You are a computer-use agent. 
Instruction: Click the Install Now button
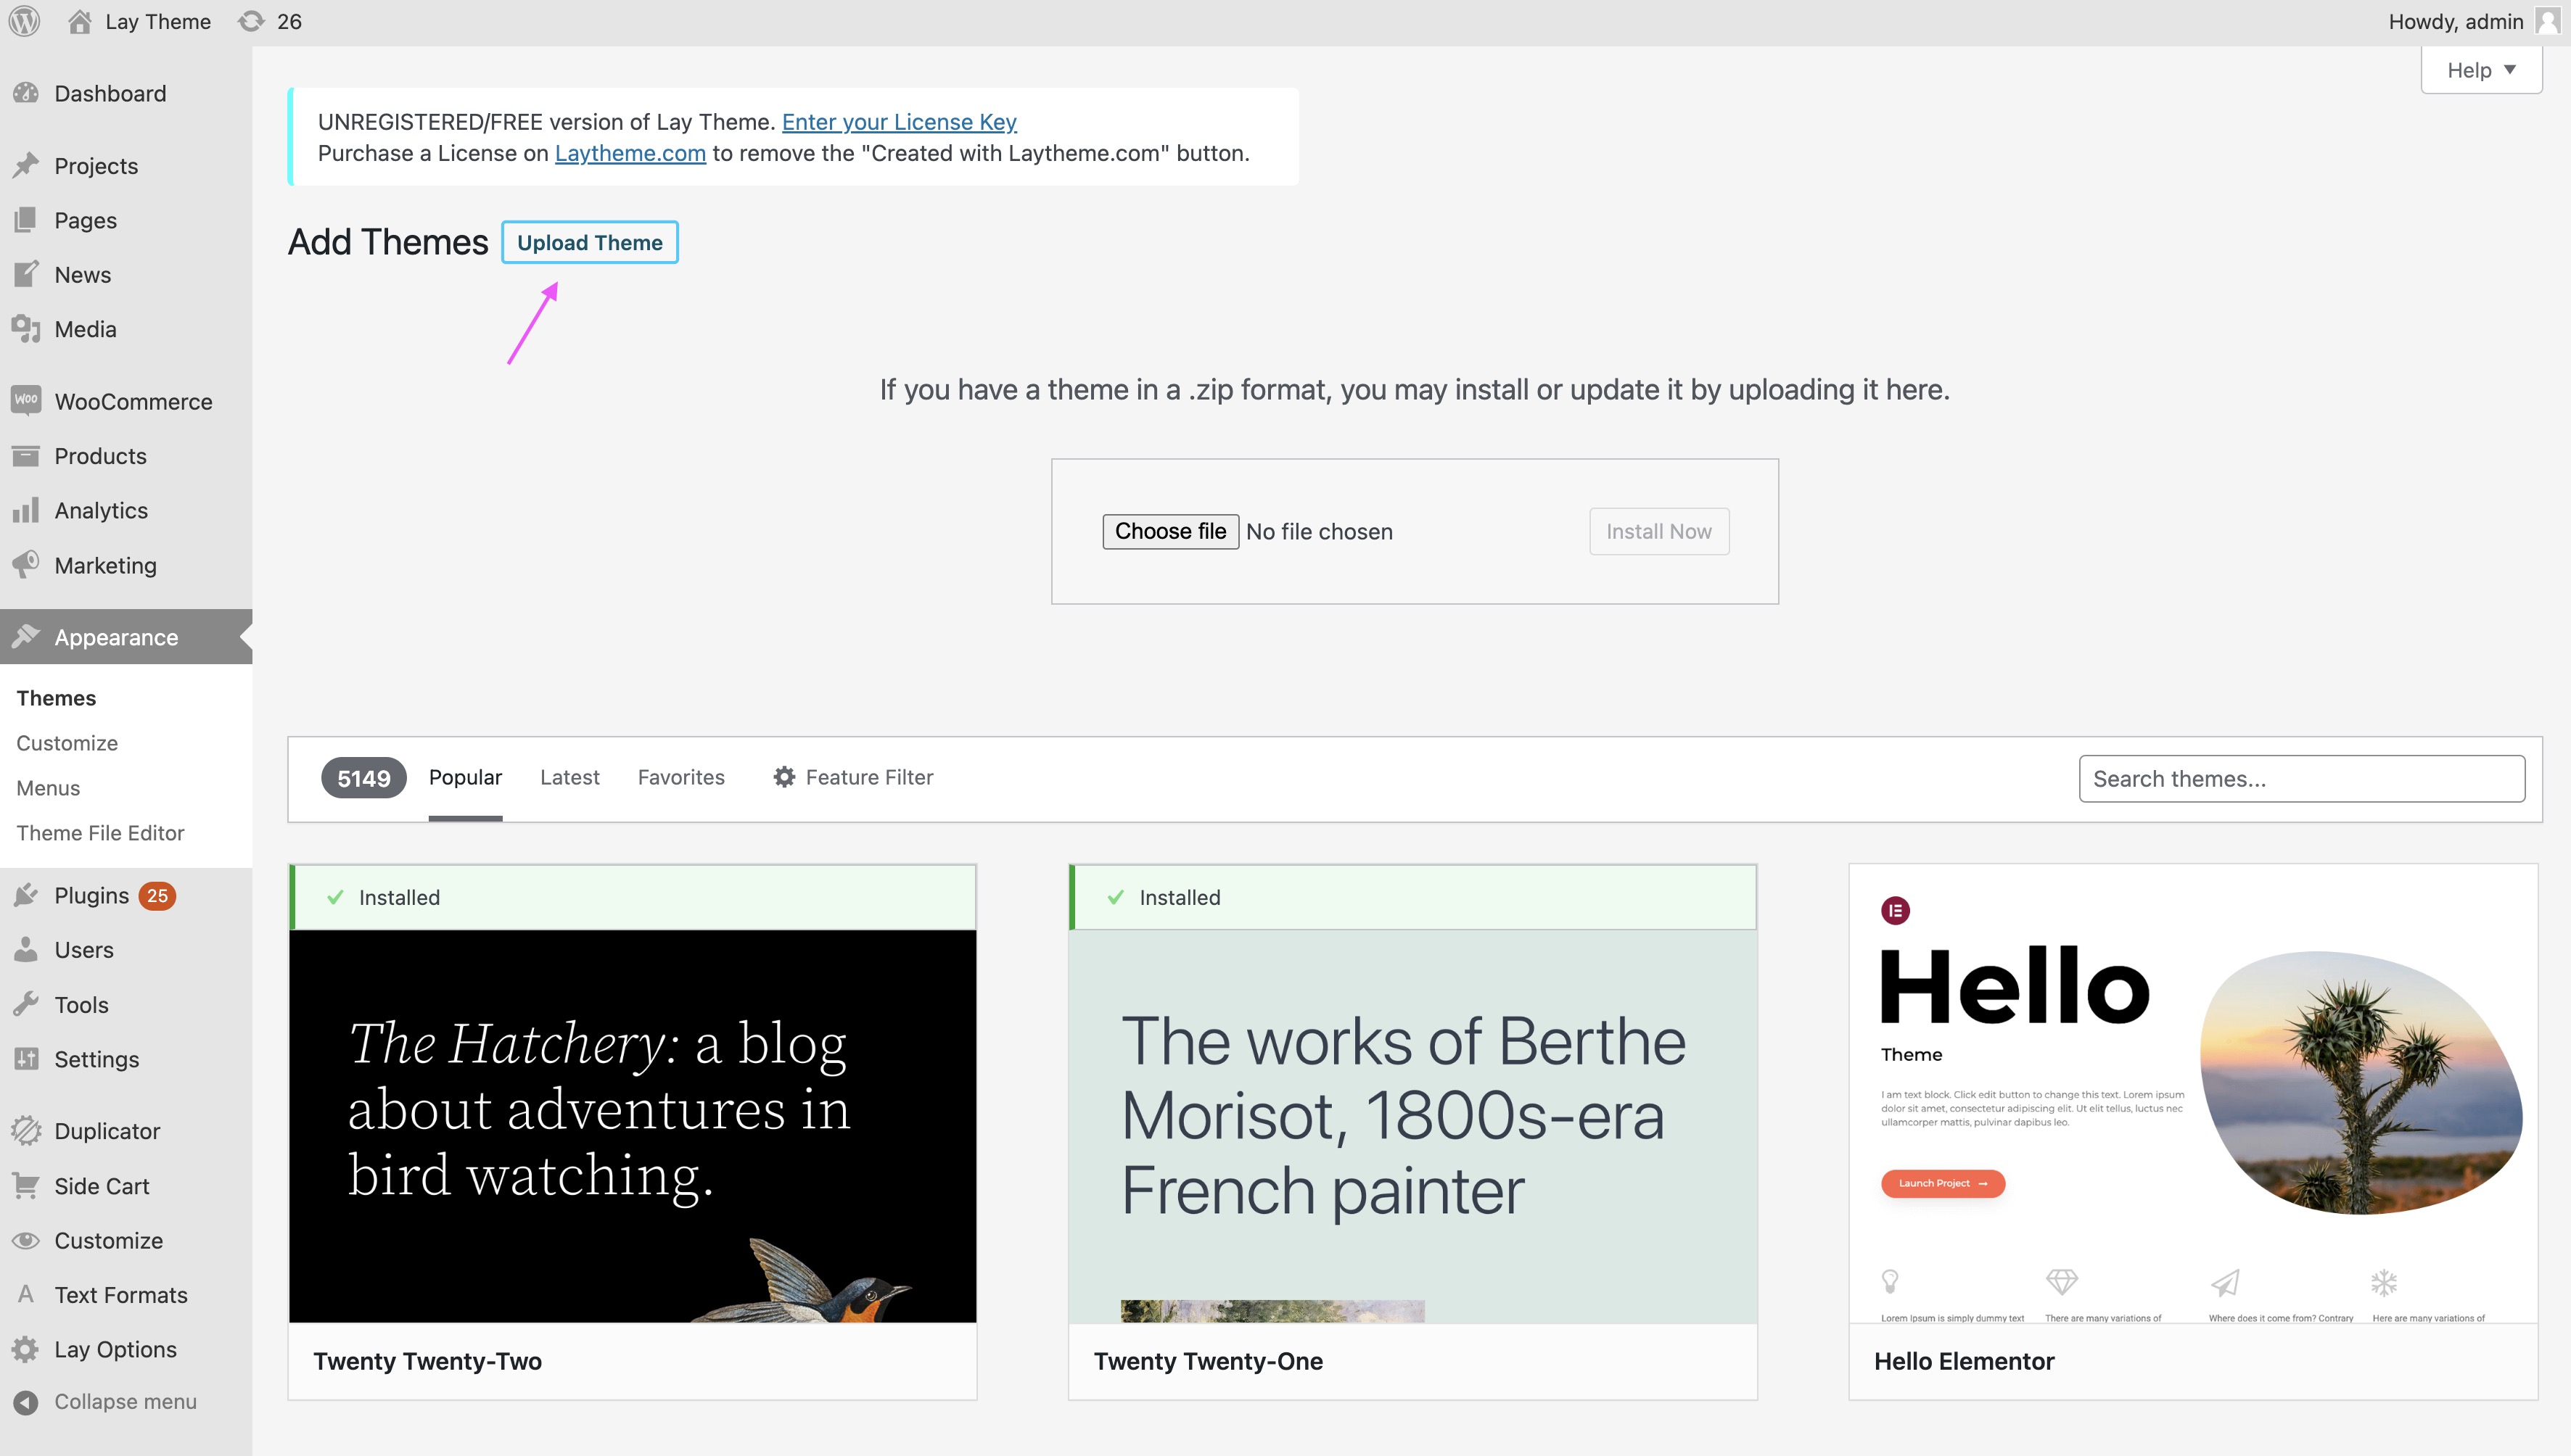[x=1658, y=531]
